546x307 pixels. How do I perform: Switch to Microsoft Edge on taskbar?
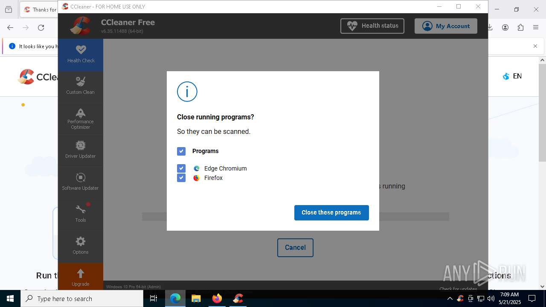tap(175, 298)
